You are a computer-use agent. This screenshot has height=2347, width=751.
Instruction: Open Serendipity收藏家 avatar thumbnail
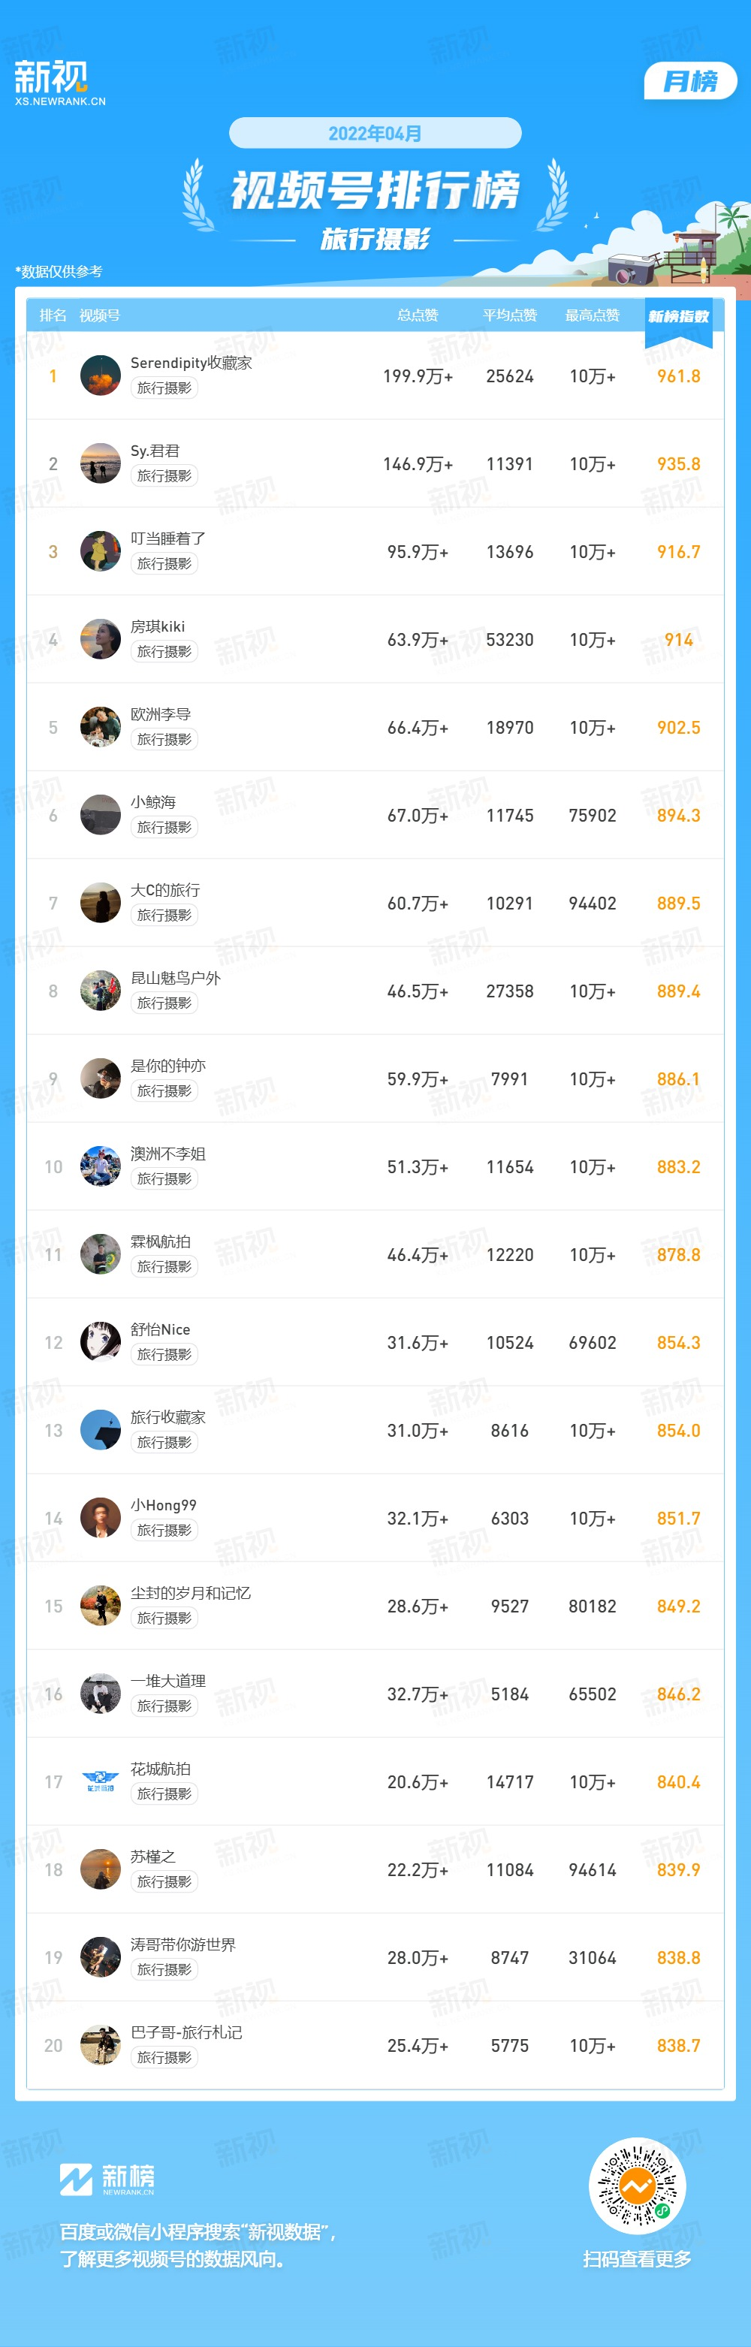click(x=100, y=376)
